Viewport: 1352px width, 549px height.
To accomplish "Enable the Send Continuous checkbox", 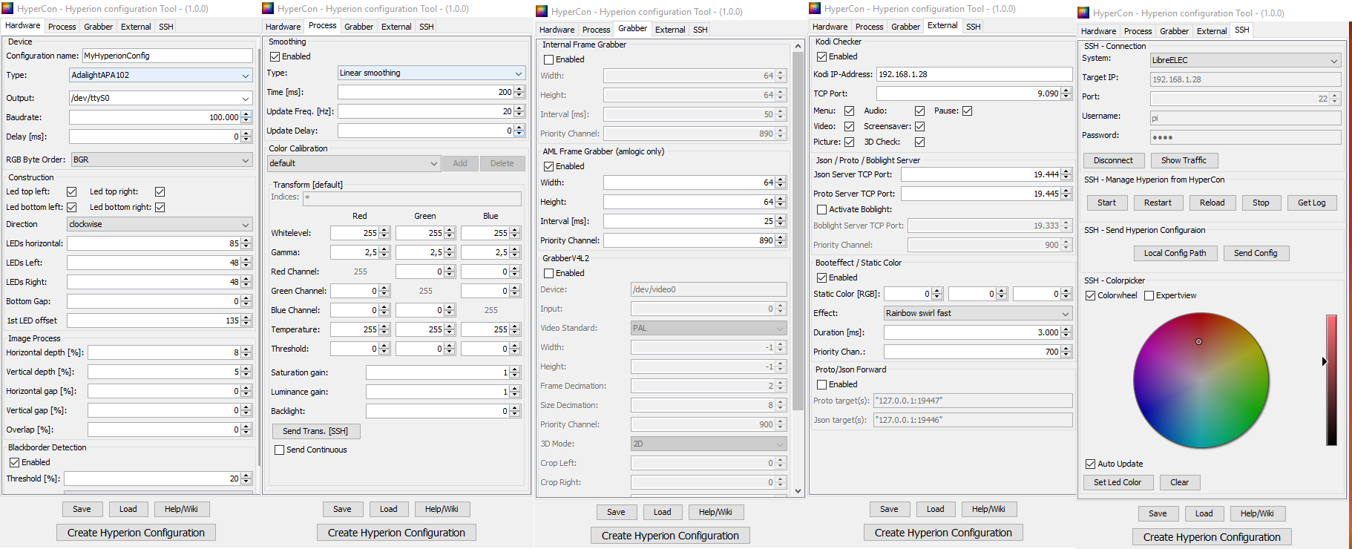I will coord(279,450).
